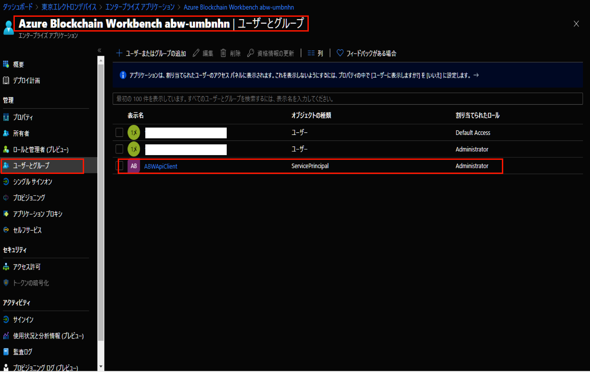This screenshot has width=590, height=372.
Task: Check the ABWApiClient row checkbox
Action: coord(119,166)
